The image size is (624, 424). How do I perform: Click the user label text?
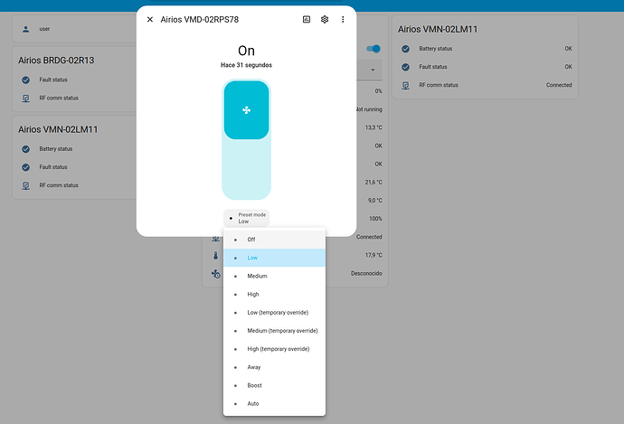(44, 29)
